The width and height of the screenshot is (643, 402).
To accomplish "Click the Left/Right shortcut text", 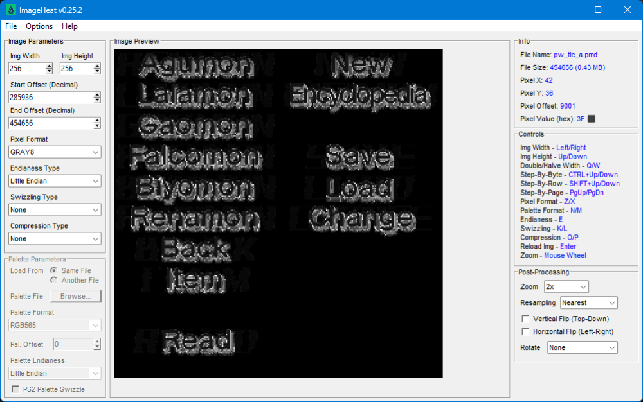I will coord(571,148).
